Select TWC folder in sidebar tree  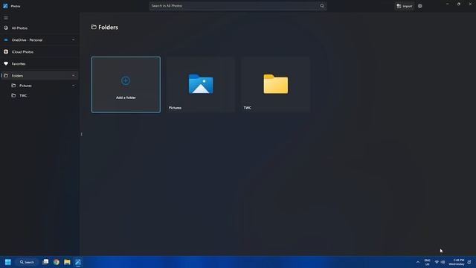coord(43,95)
